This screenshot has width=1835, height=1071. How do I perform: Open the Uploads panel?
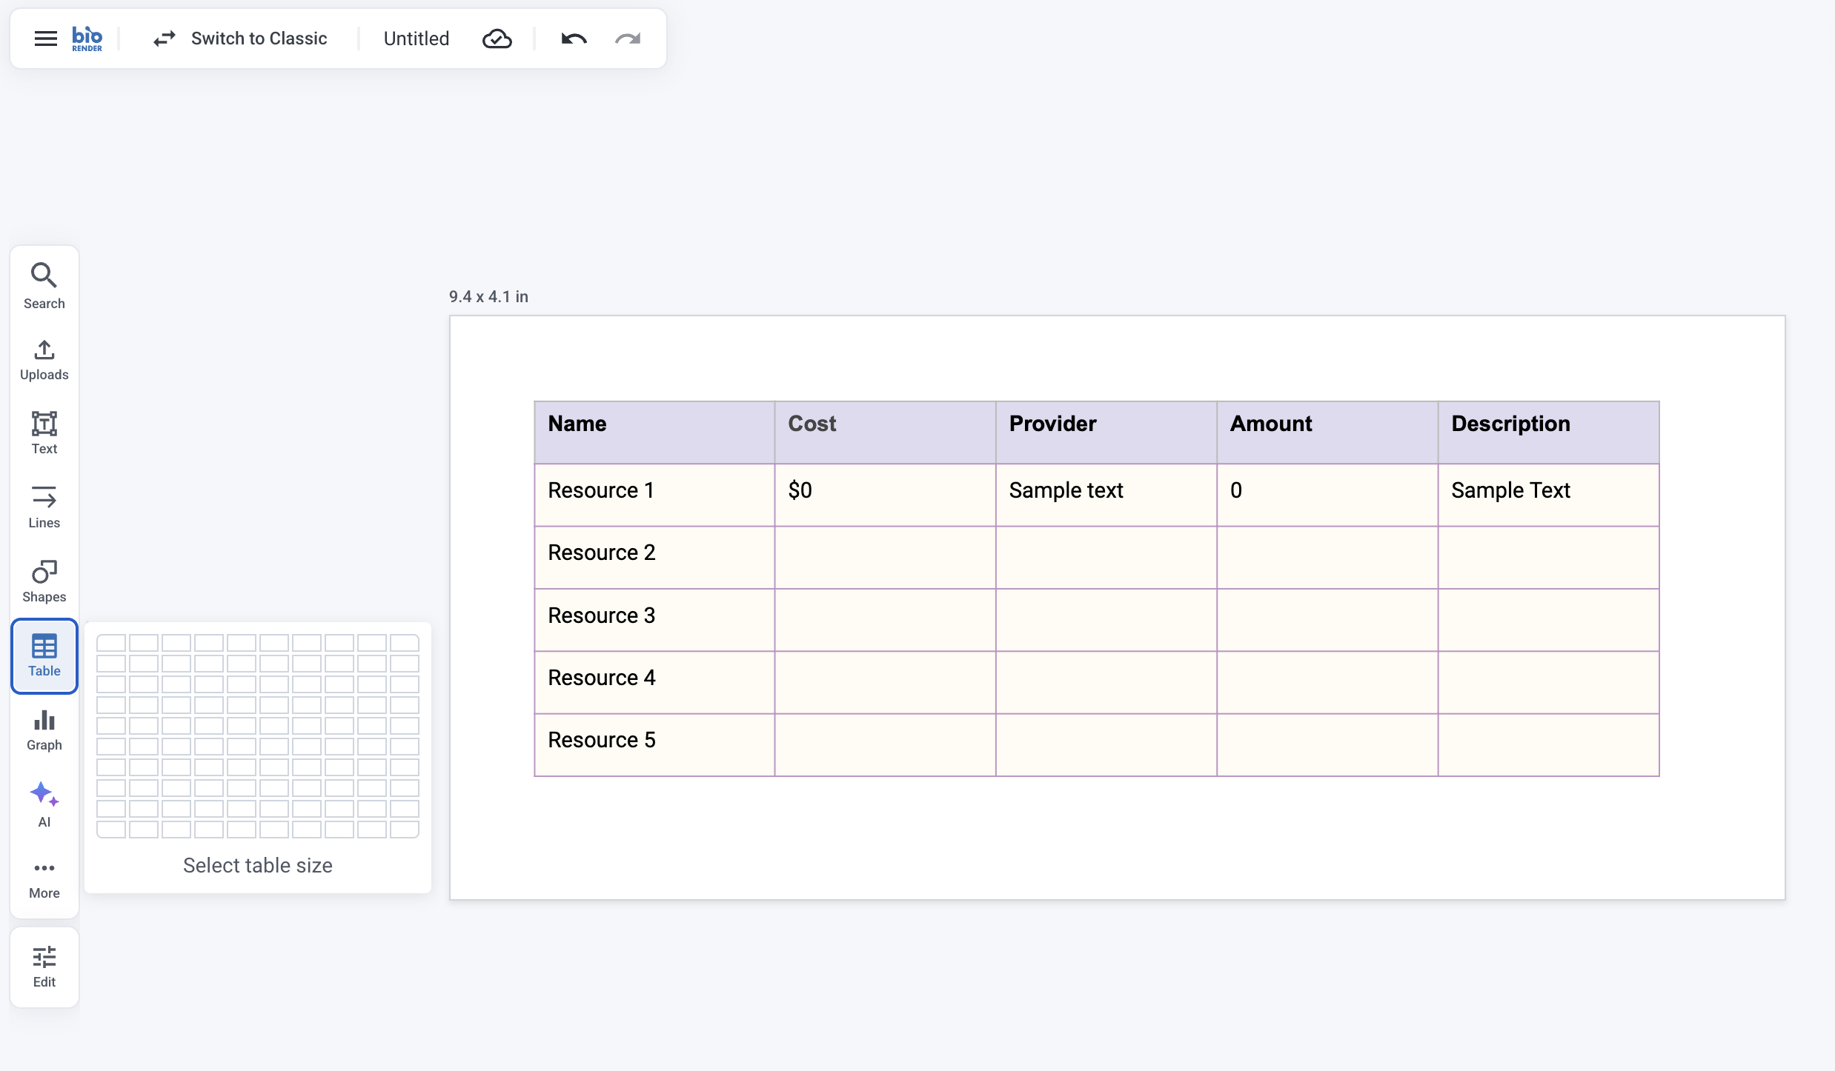[x=44, y=360]
